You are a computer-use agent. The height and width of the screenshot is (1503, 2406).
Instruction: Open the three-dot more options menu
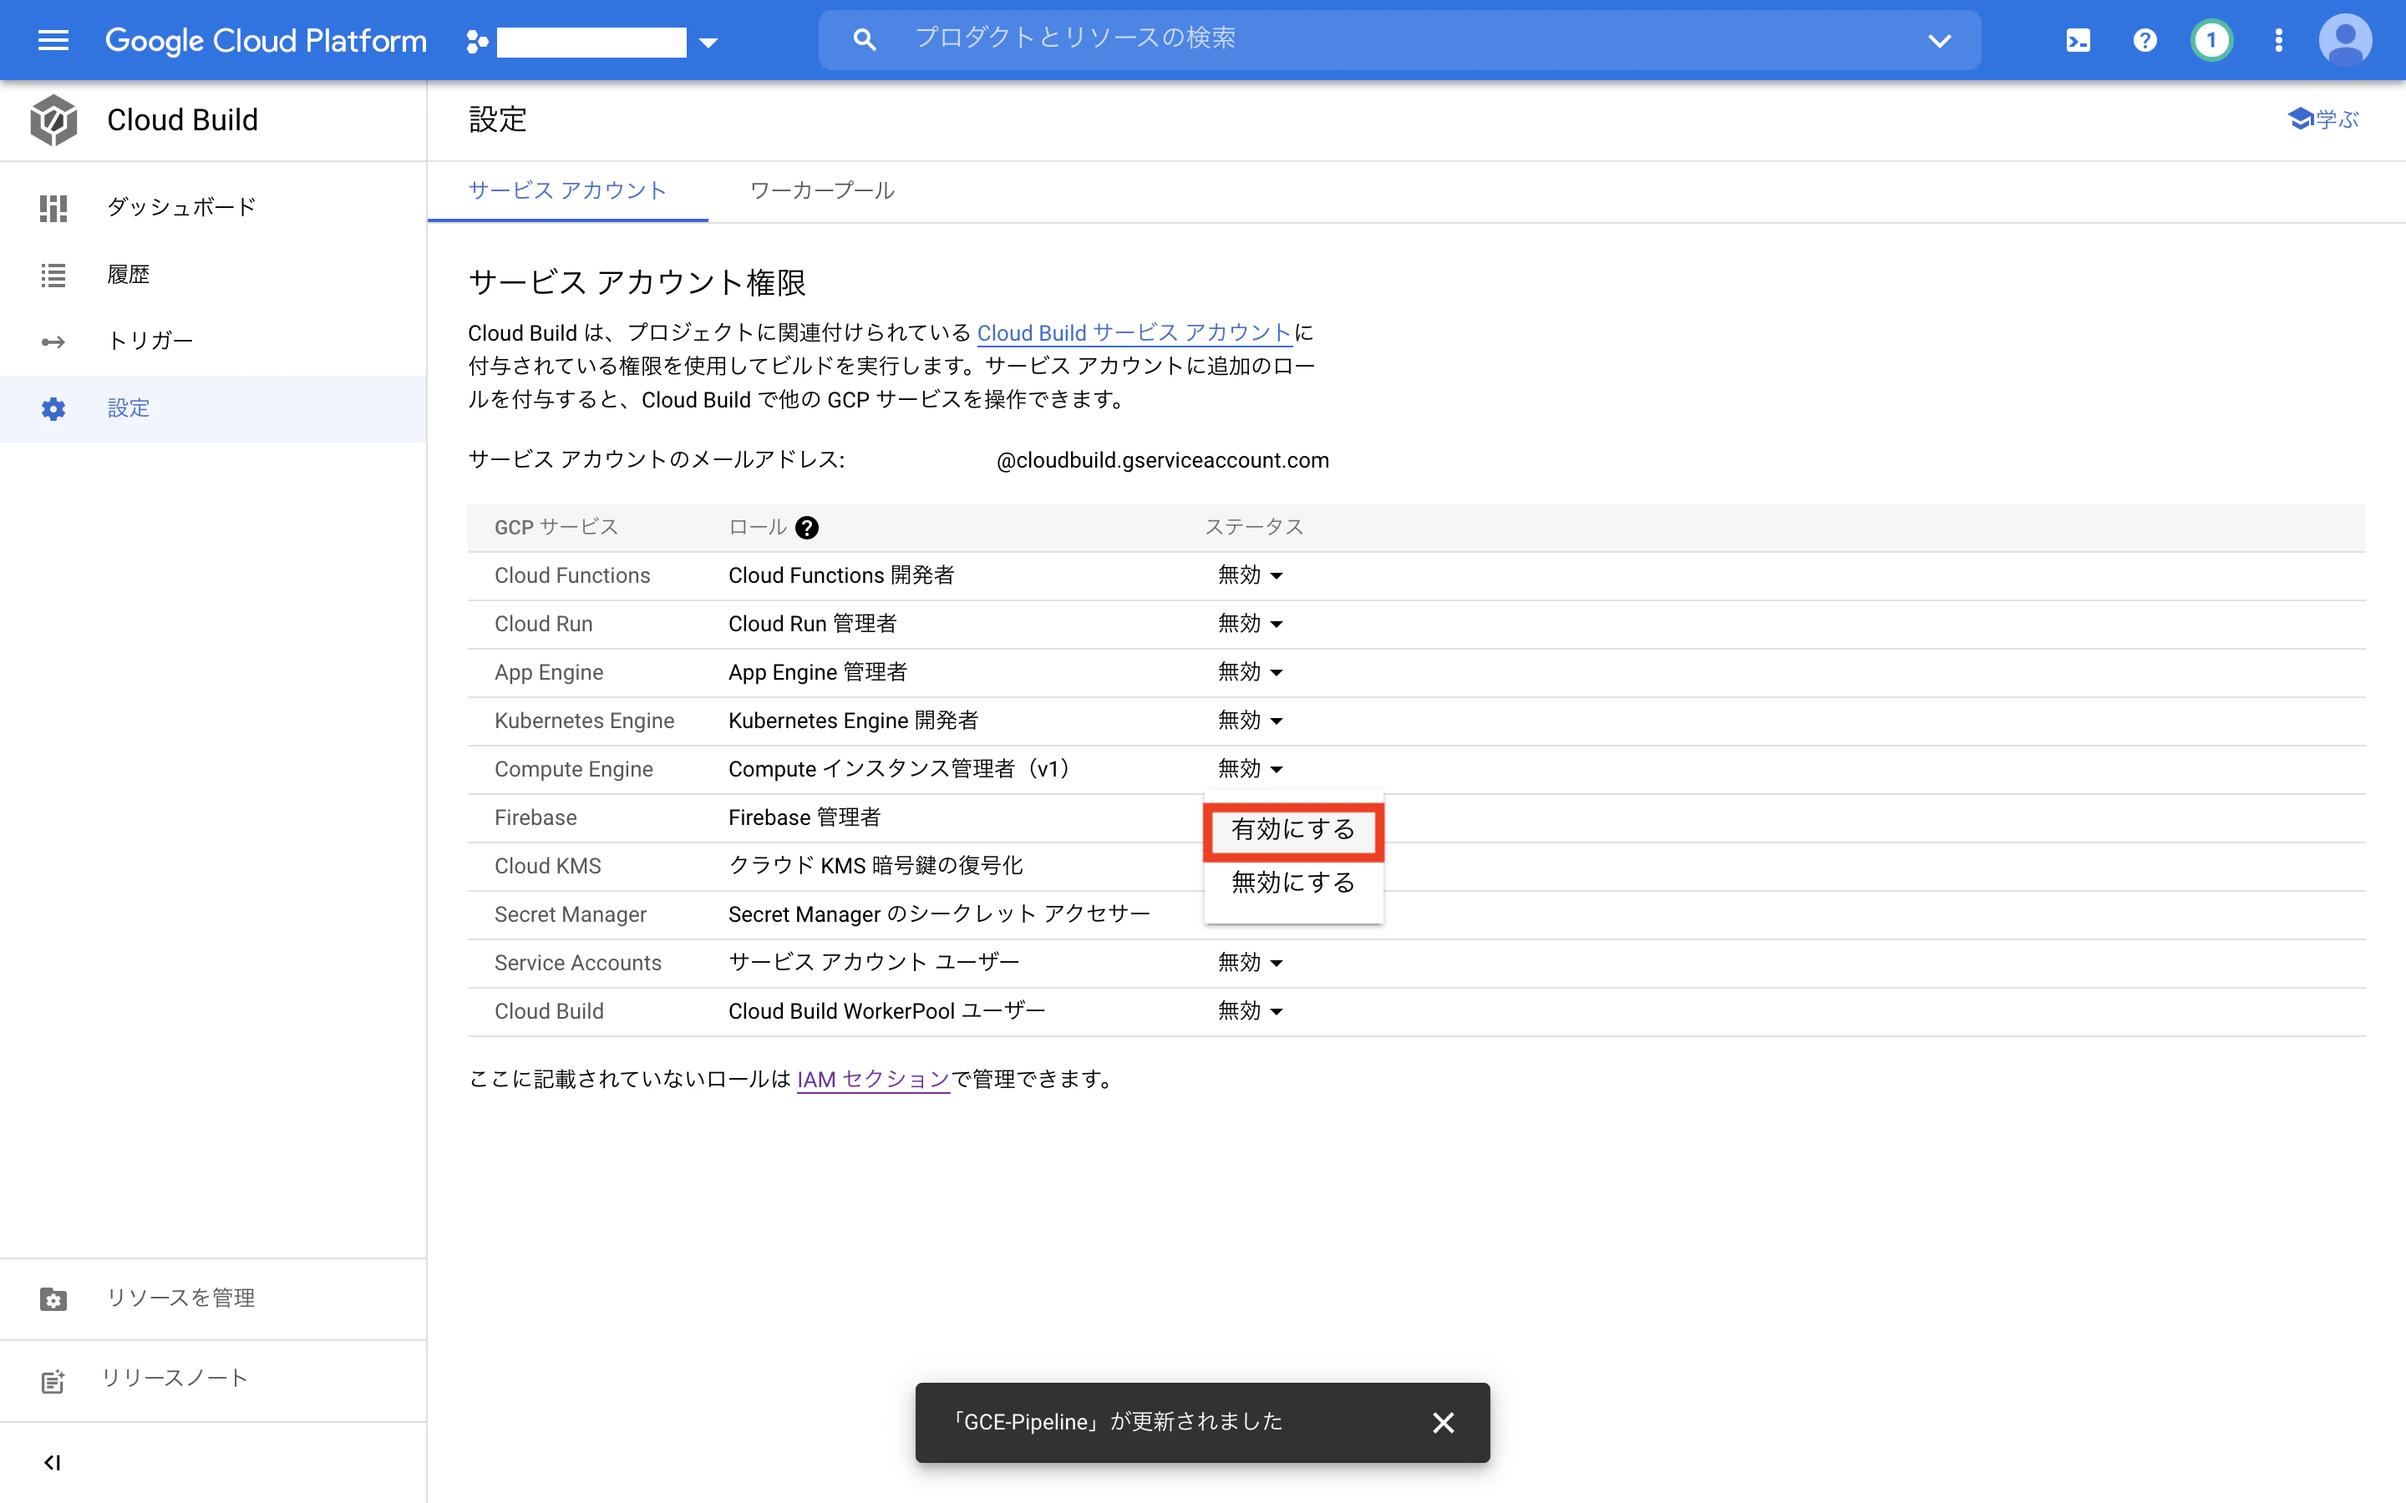pyautogui.click(x=2279, y=41)
